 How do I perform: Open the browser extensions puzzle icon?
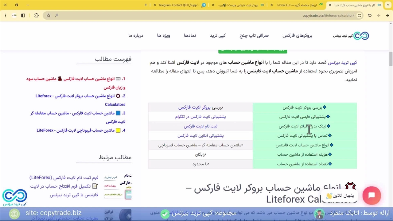coord(36,15)
